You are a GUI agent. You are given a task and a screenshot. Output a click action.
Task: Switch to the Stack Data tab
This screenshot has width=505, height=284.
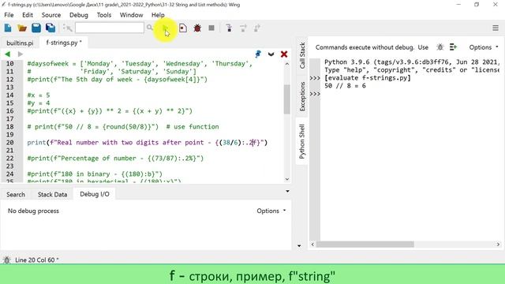pos(53,195)
